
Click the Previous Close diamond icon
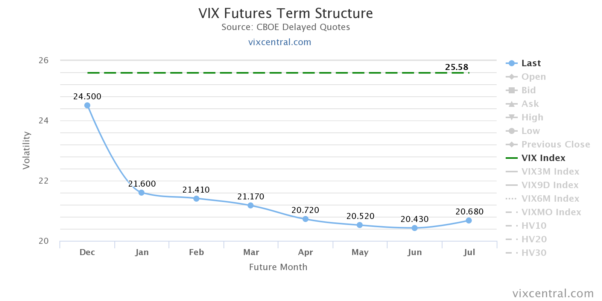pos(512,144)
